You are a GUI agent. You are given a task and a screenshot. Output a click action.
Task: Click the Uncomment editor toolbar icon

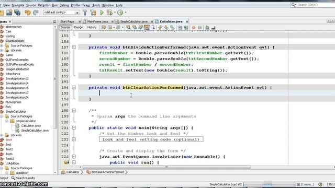click(213, 28)
